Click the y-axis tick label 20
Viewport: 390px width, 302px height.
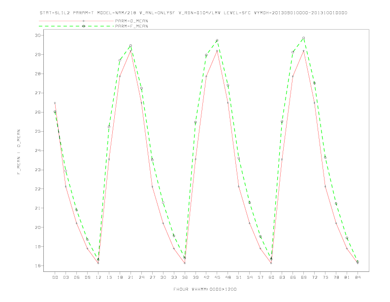[38, 227]
